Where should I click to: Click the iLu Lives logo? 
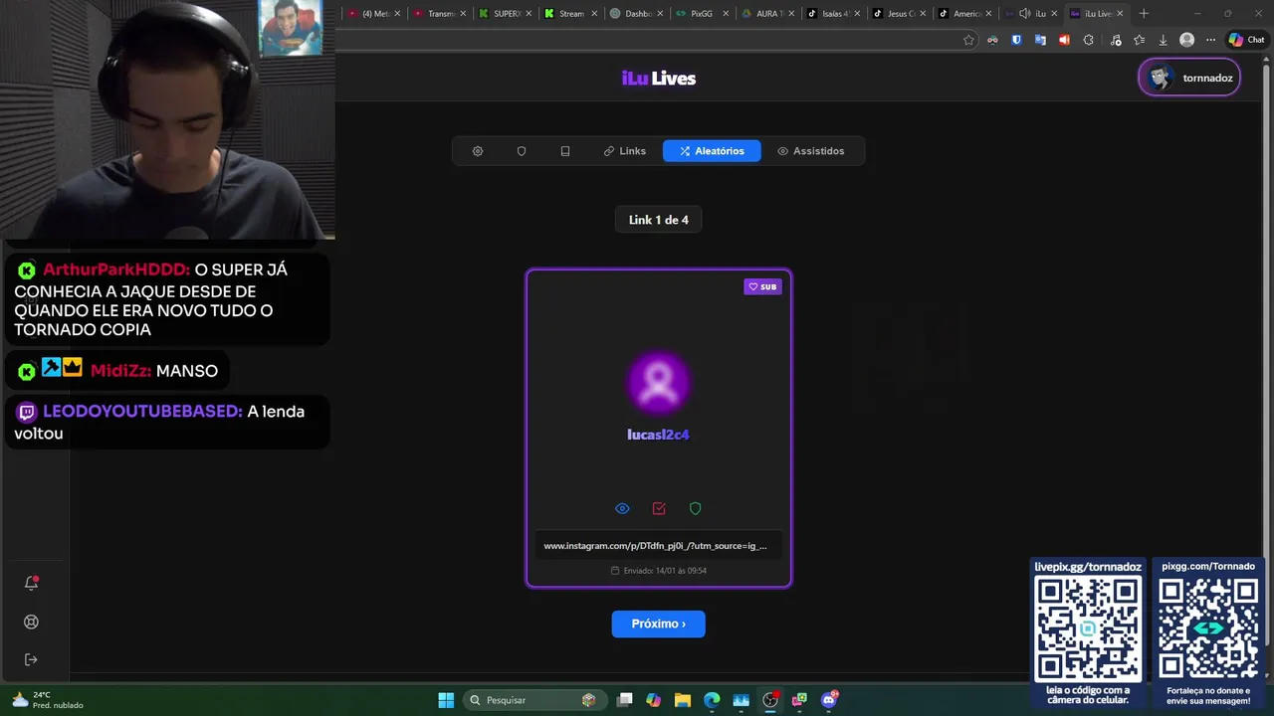click(658, 79)
